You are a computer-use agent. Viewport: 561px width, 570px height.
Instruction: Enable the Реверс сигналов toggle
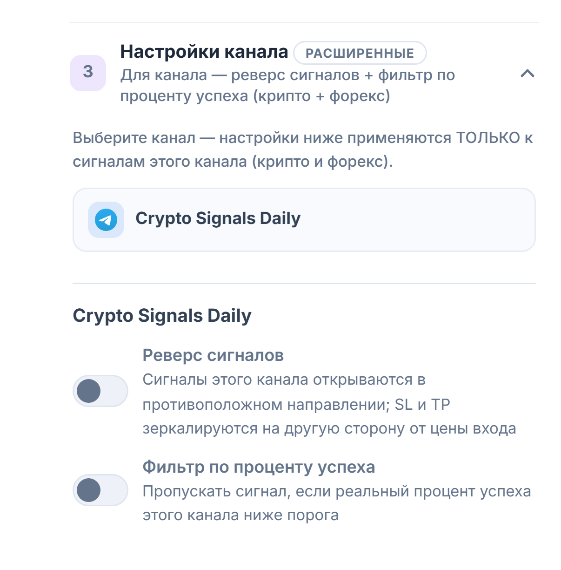100,391
